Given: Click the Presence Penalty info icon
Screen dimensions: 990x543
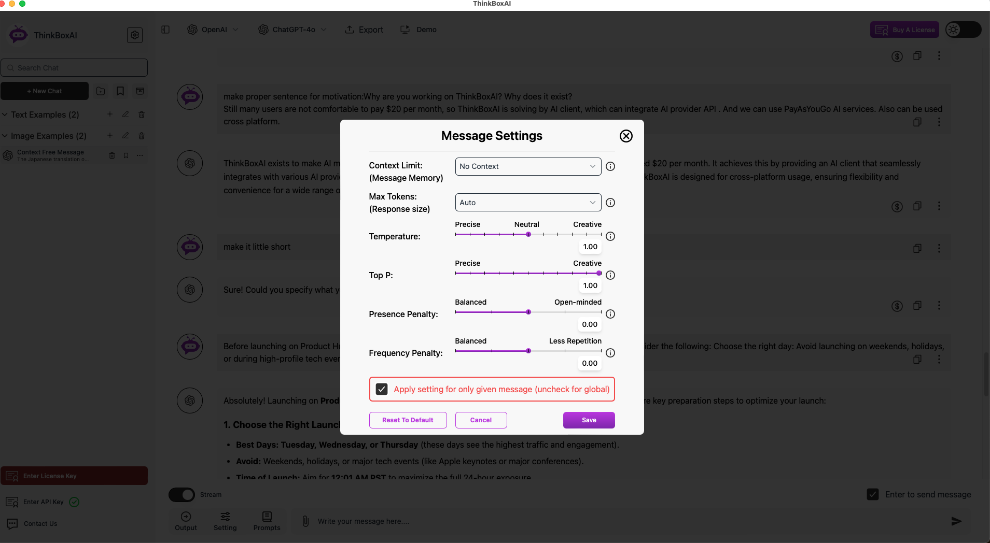Looking at the screenshot, I should point(610,314).
